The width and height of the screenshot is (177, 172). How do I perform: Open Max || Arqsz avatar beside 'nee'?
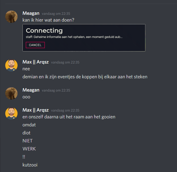coord(11,65)
